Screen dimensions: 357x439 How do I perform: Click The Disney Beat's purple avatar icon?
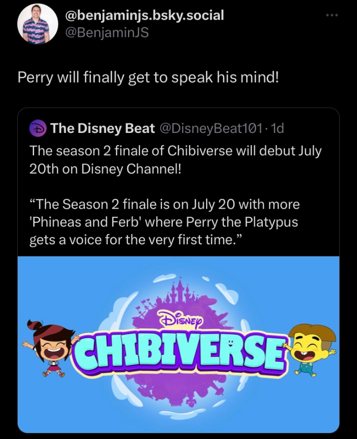(37, 128)
